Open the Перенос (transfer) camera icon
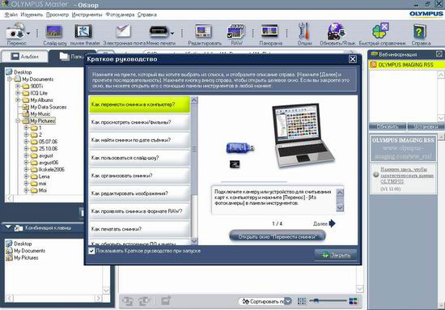445x310 pixels. tap(15, 31)
